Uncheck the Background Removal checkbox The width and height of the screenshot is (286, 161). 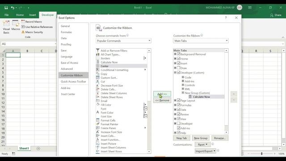coord(179,54)
